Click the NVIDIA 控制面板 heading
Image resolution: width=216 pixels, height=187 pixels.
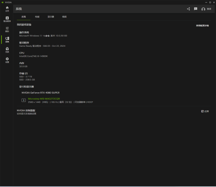(x=26, y=110)
